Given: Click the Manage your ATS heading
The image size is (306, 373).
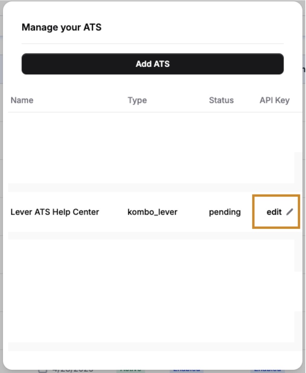Looking at the screenshot, I should tap(62, 28).
